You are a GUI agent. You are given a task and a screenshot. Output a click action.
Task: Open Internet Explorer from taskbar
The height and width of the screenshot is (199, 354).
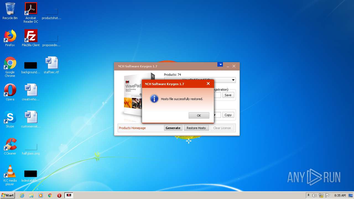[22, 195]
